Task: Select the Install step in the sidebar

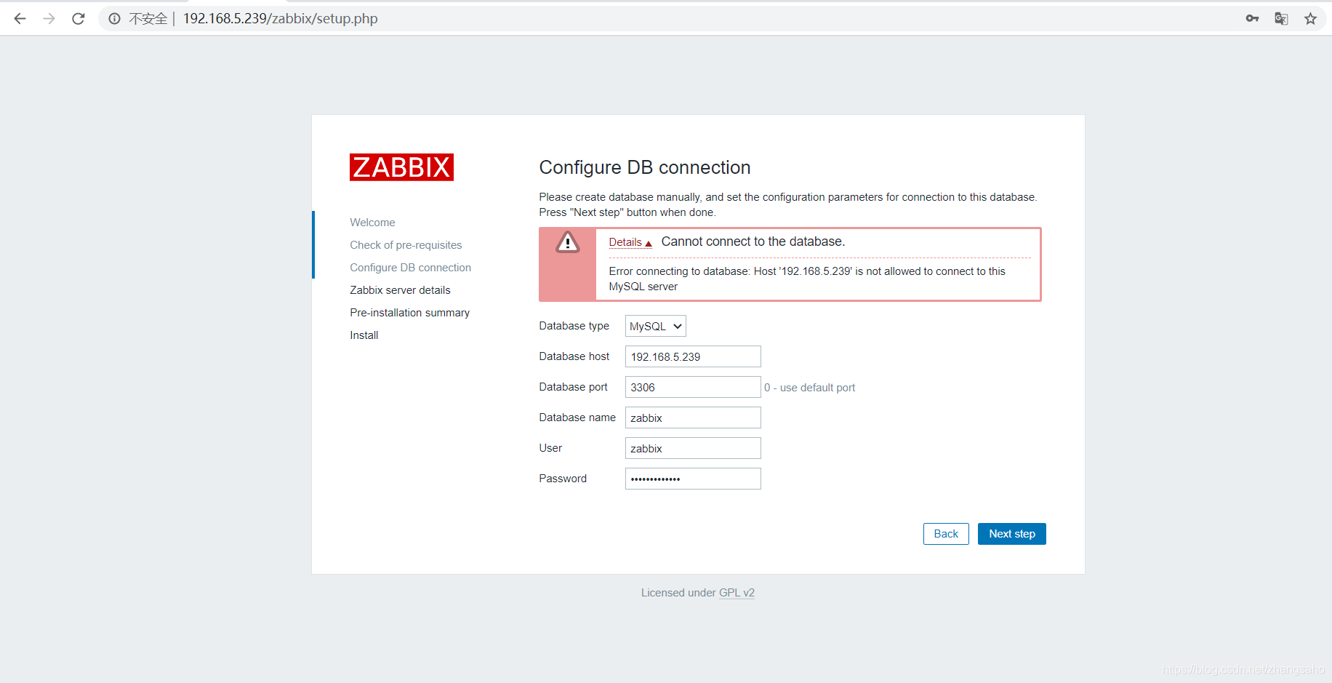Action: click(364, 335)
